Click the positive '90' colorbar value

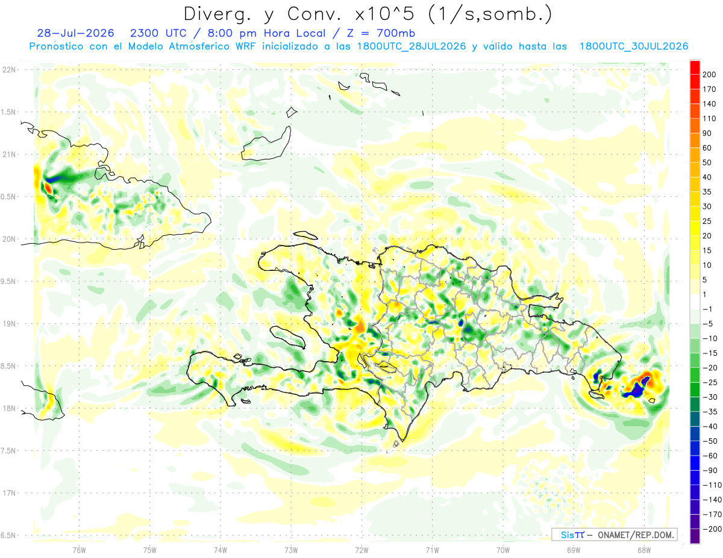[708, 134]
